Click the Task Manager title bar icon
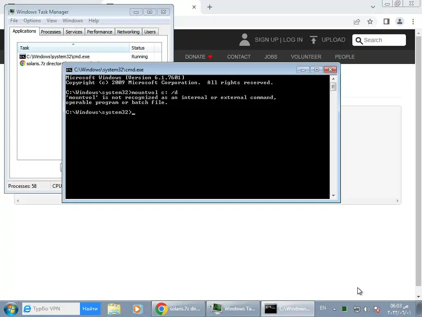 coord(11,12)
